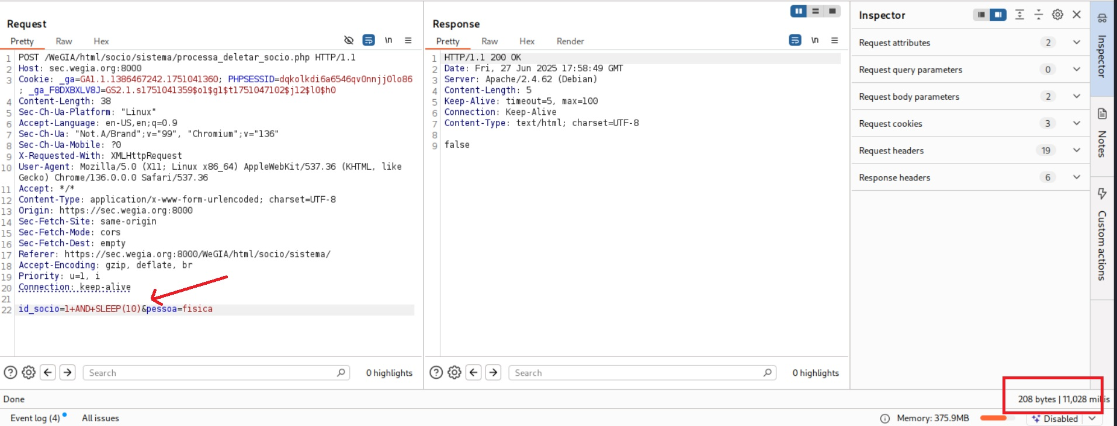Screen dimensions: 1117x426
Task: Focus the Response search input field
Action: [x=642, y=372]
